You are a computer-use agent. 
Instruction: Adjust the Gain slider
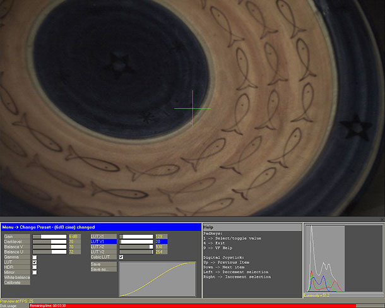point(49,237)
